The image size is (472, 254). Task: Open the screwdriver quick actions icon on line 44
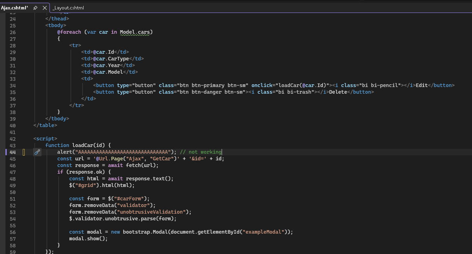pos(37,152)
